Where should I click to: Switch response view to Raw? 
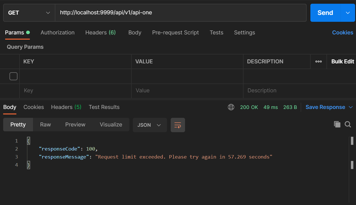[45, 124]
